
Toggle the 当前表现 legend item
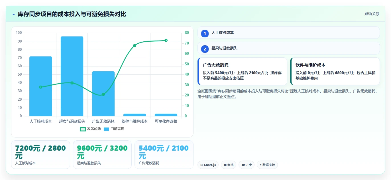114,129
